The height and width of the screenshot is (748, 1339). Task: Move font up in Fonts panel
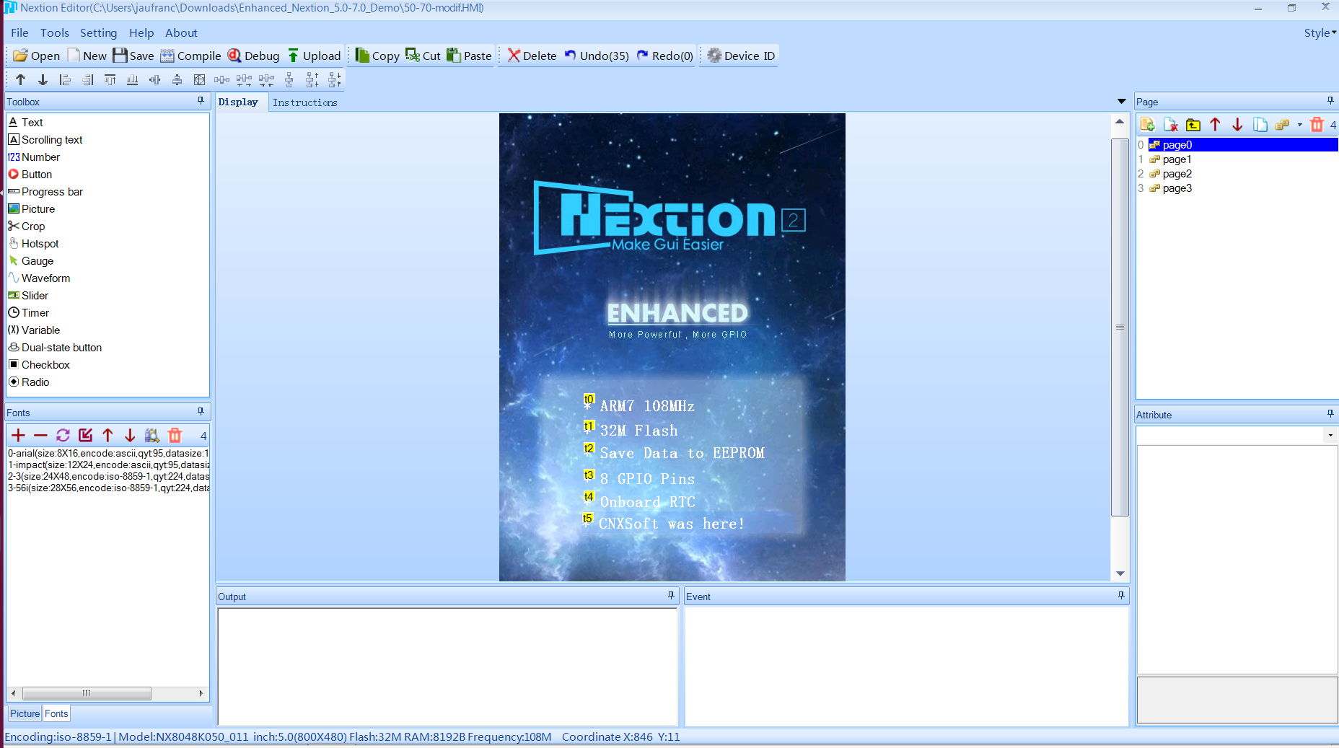(107, 435)
